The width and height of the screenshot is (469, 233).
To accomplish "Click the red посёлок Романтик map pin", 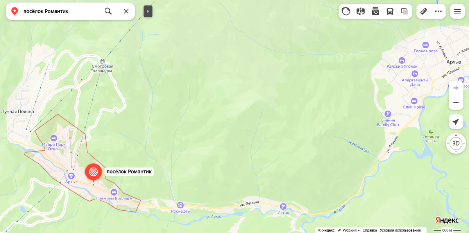I will point(93,173).
